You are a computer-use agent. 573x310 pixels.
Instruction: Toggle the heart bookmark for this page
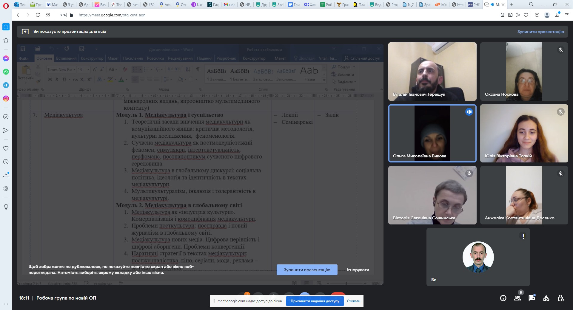pyautogui.click(x=526, y=15)
